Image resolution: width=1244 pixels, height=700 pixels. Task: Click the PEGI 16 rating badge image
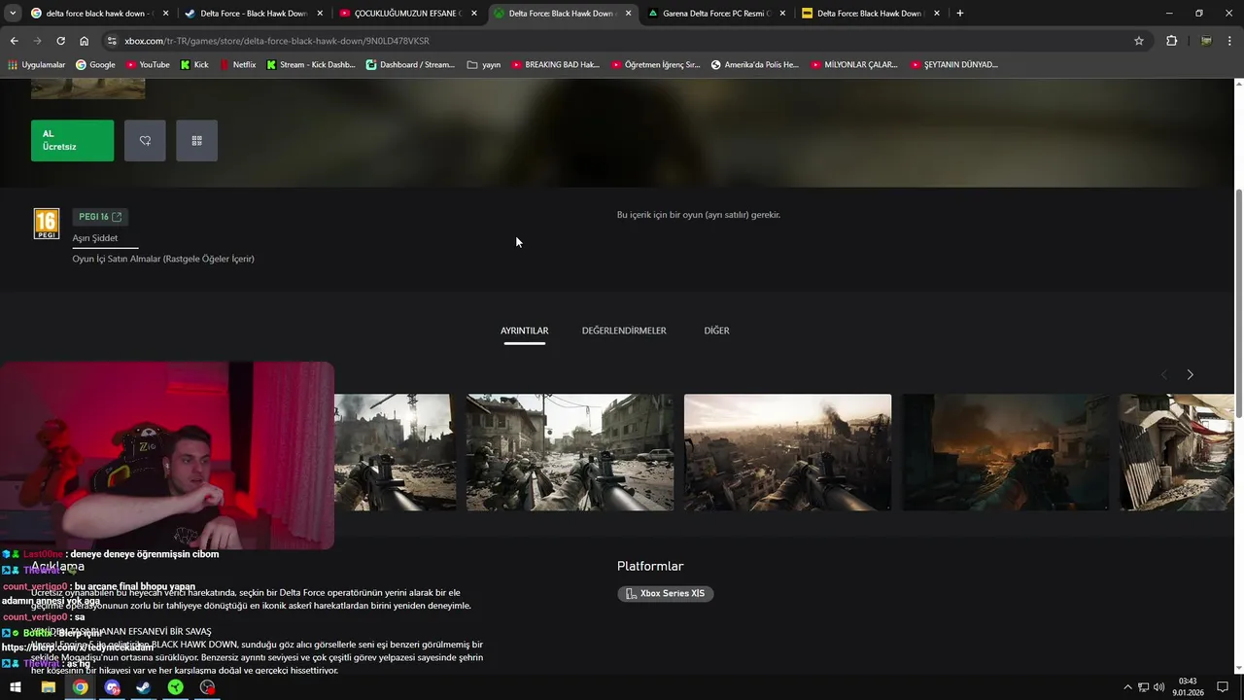pyautogui.click(x=46, y=224)
